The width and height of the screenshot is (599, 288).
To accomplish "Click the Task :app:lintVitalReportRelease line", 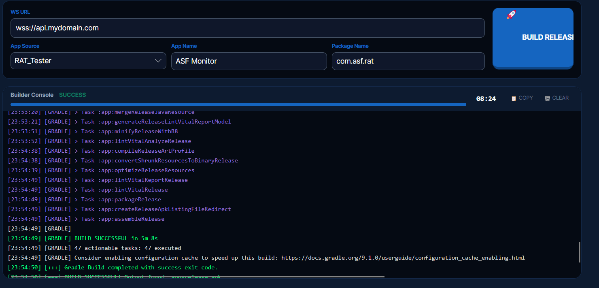I will coord(98,180).
